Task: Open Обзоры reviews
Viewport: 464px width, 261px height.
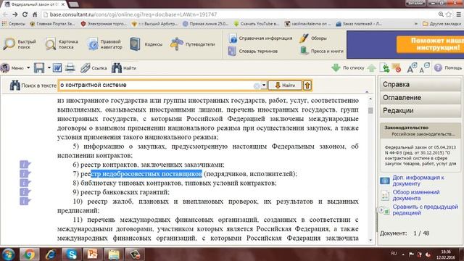Action: 312,38
